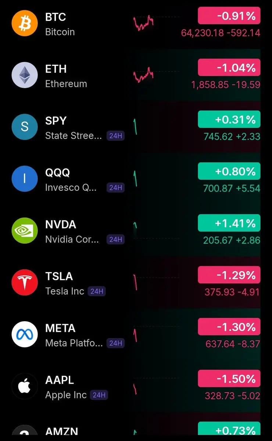
Task: Select the SPY circular S icon
Action: point(25,127)
